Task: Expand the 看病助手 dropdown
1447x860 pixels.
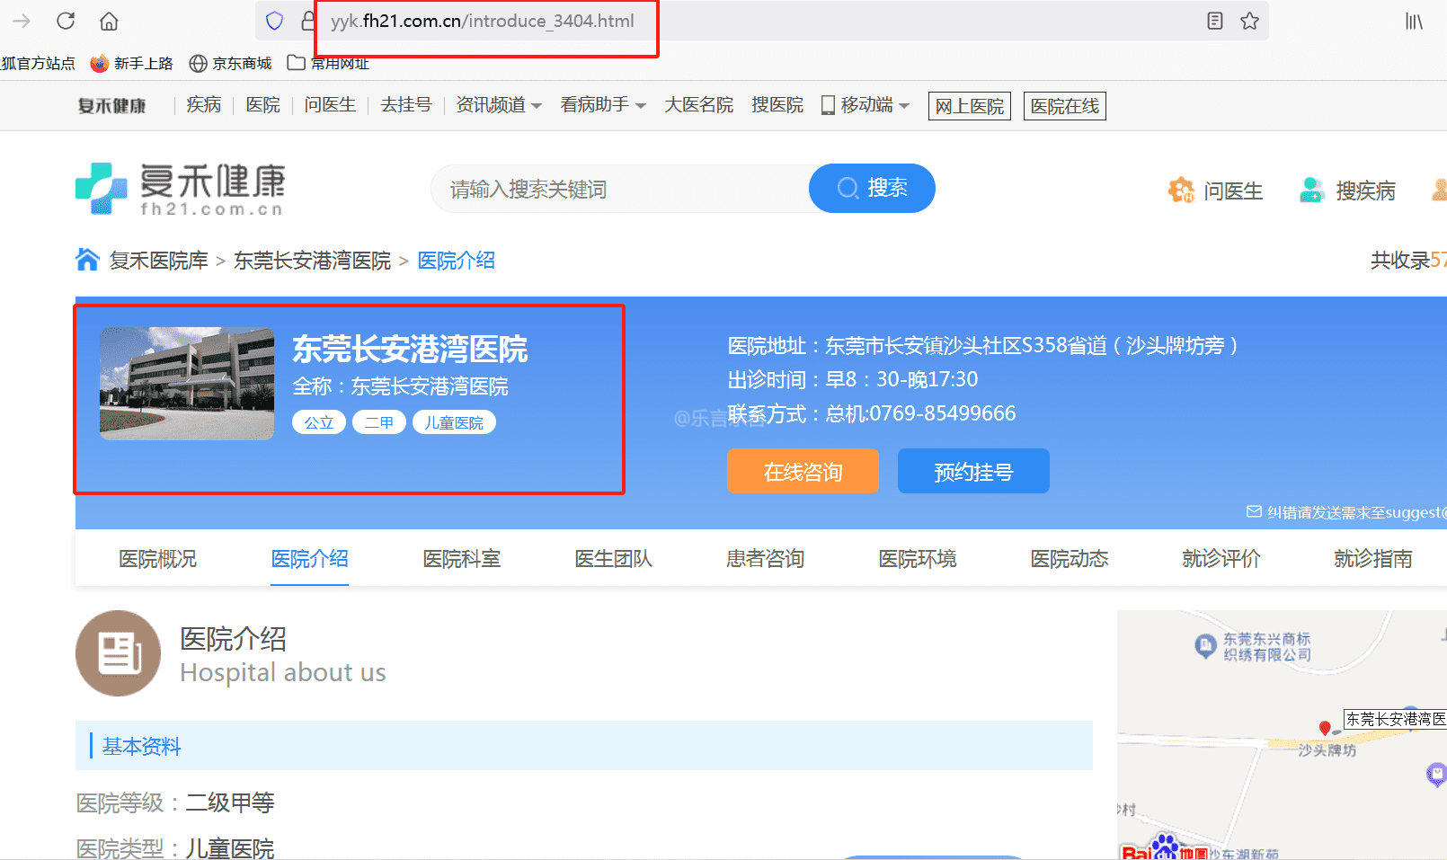Action: (x=603, y=105)
